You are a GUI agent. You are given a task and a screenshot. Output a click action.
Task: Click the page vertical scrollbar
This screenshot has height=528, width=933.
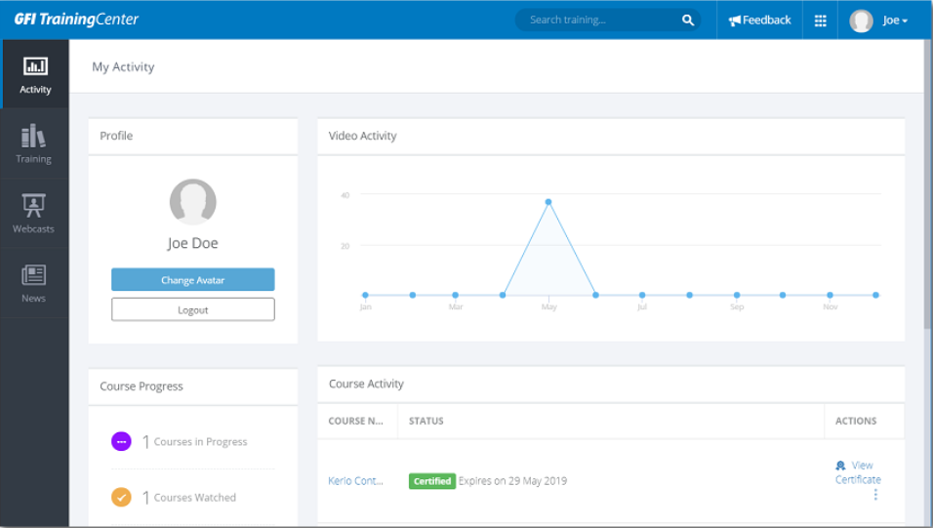[x=927, y=195]
